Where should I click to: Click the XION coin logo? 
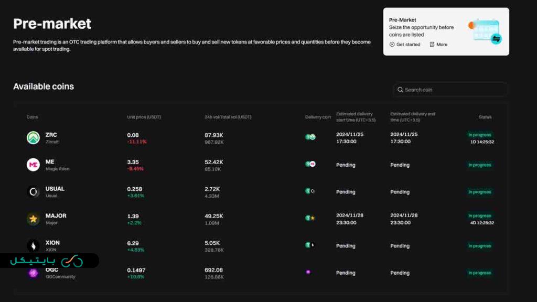click(34, 246)
